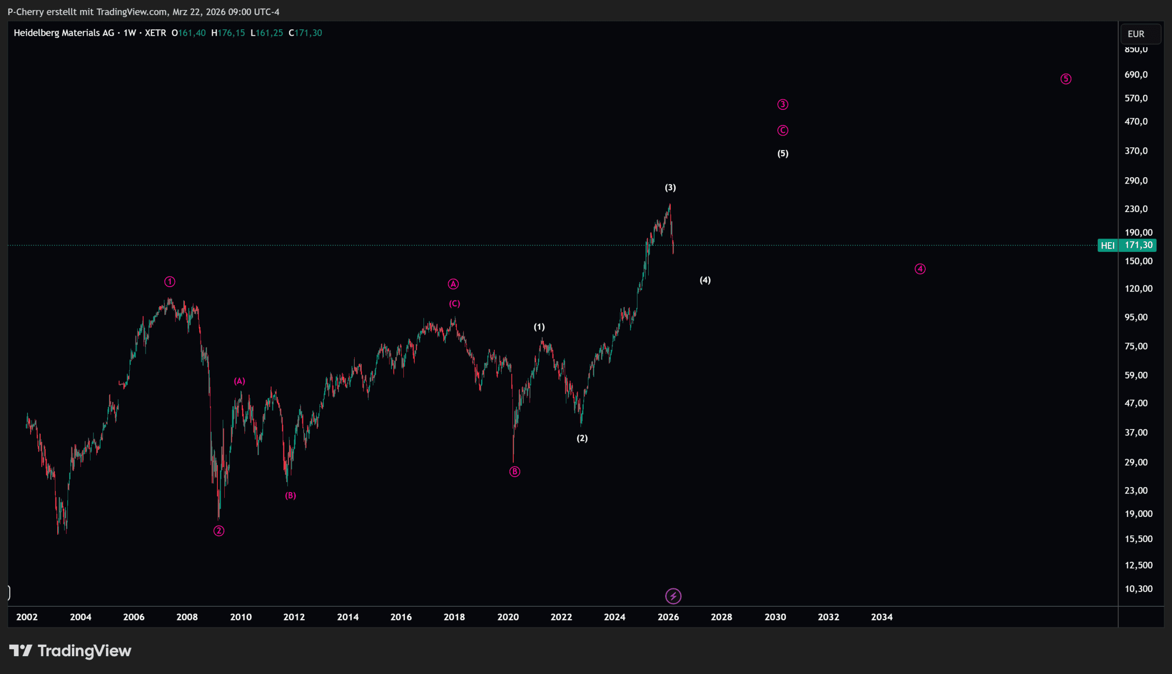Click the pink (B) label near the 2011 low
The image size is (1172, 674).
[290, 496]
